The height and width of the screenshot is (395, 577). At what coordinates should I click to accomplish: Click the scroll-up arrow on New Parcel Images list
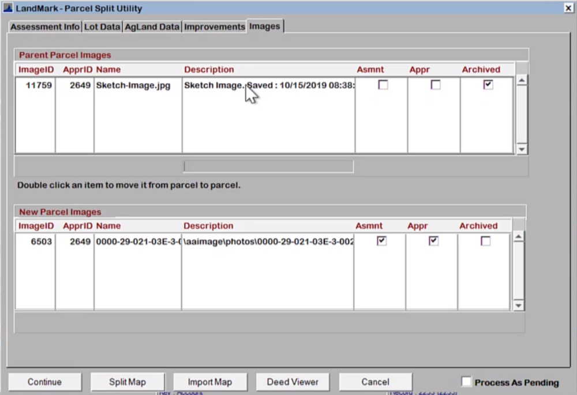click(x=518, y=236)
